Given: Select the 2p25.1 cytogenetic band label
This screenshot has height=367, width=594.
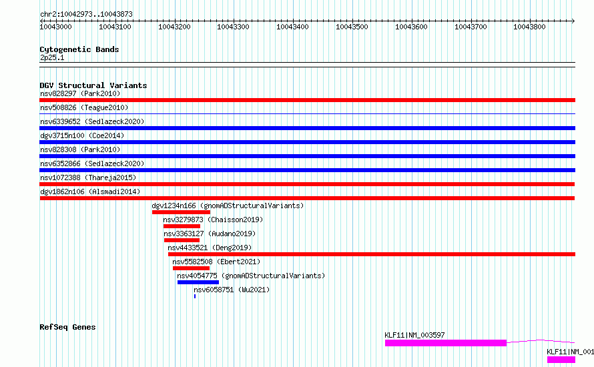Looking at the screenshot, I should coord(52,57).
